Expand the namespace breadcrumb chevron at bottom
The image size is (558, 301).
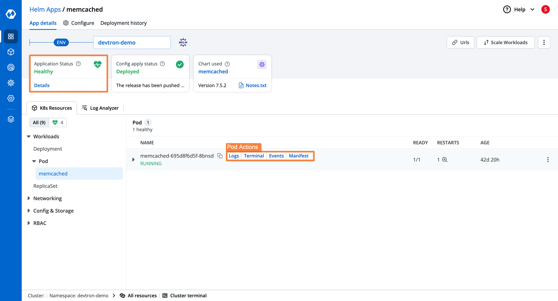coord(114,296)
